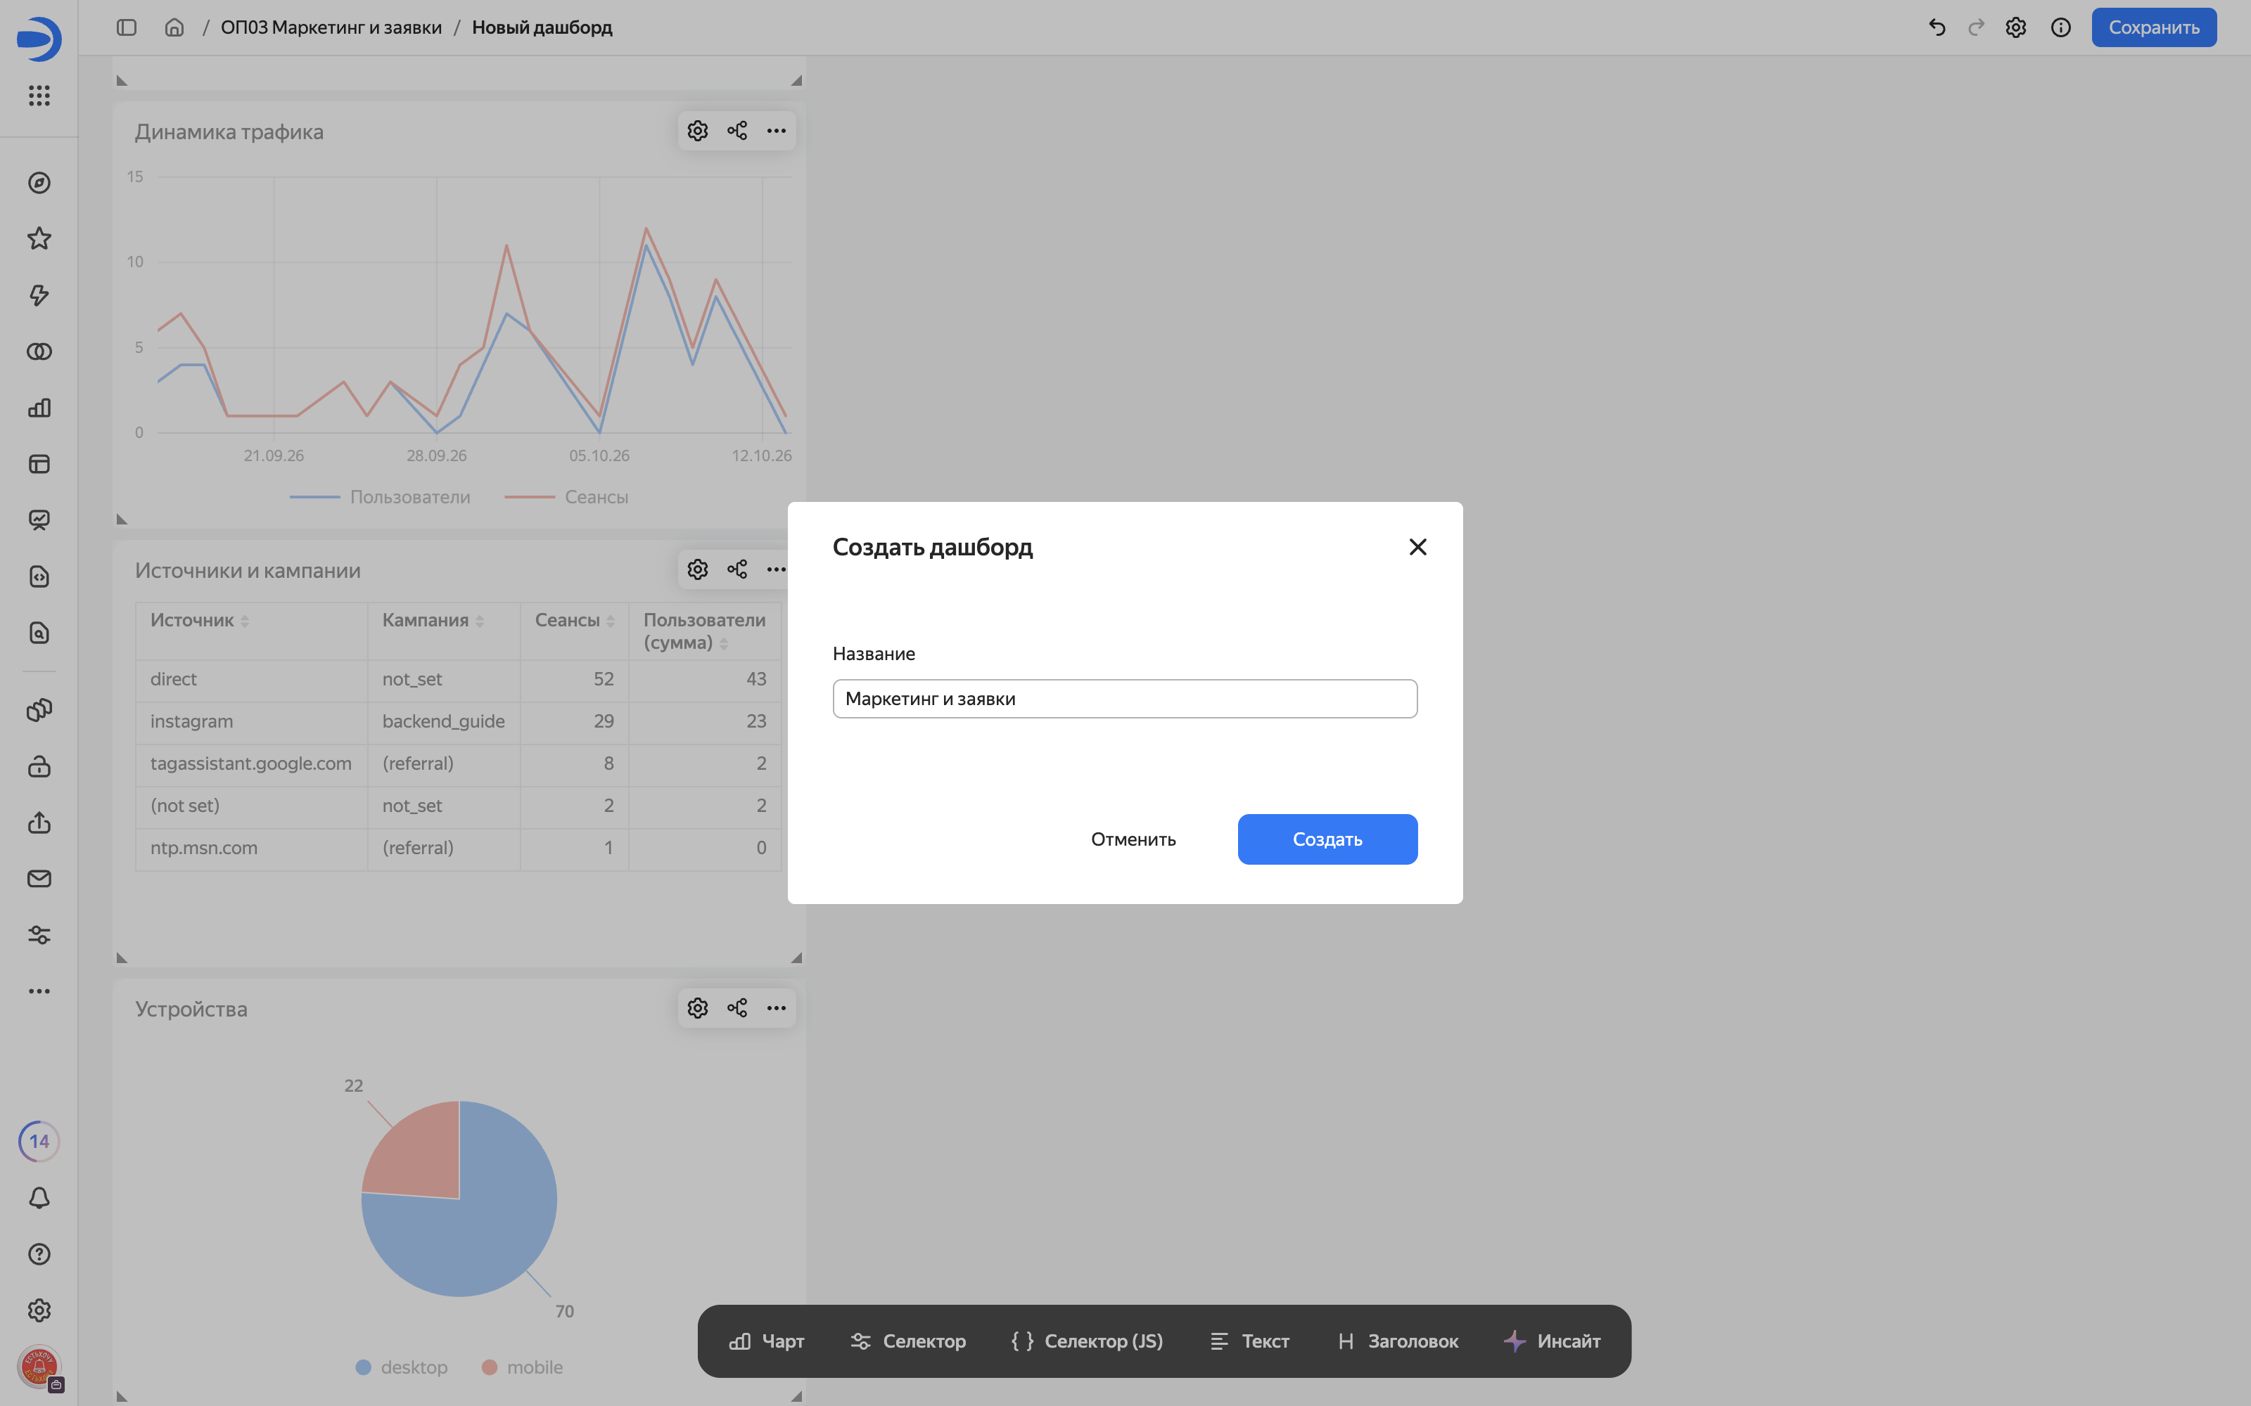Toggle Сеансы series in chart legend
Viewport: 2251px width, 1406px height.
click(x=566, y=496)
